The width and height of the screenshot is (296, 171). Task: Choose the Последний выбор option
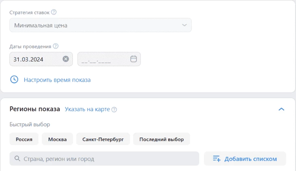(x=162, y=139)
